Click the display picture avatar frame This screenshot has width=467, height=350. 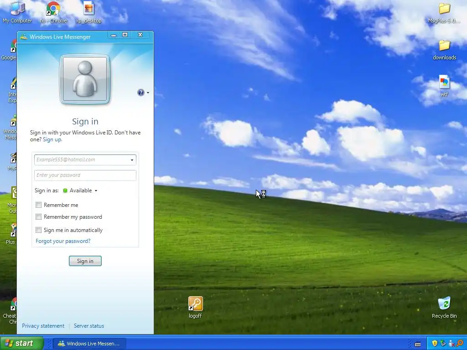pos(85,79)
